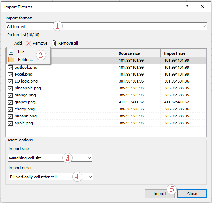Screen dimensions: 212x203
Task: Select Folder... menu entry
Action: click(x=25, y=60)
